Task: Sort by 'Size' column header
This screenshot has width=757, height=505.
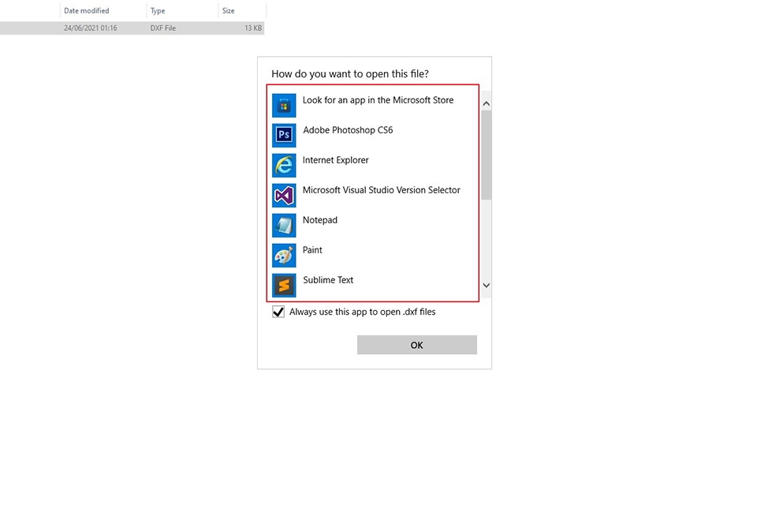Action: coord(229,10)
